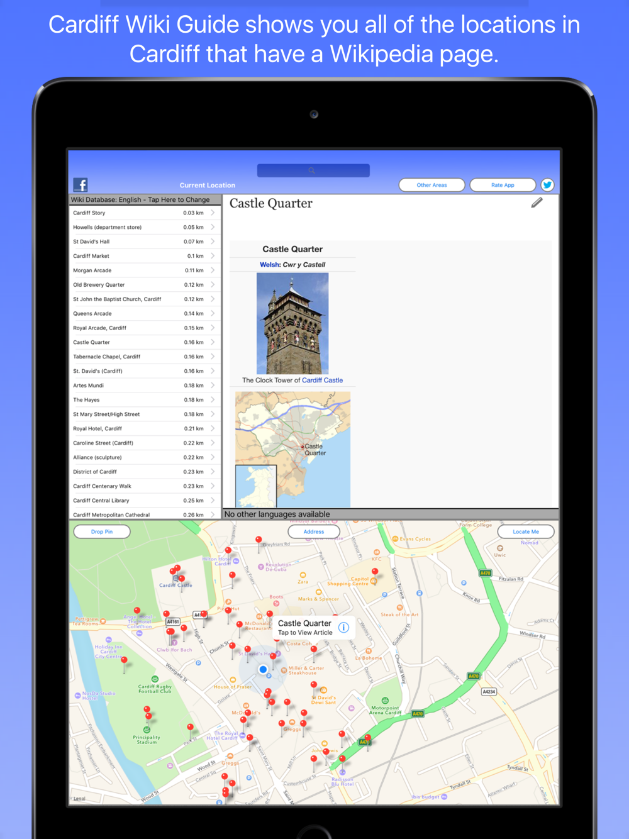Open the Cardiff Story row chevron
Image resolution: width=629 pixels, height=839 pixels.
(213, 213)
